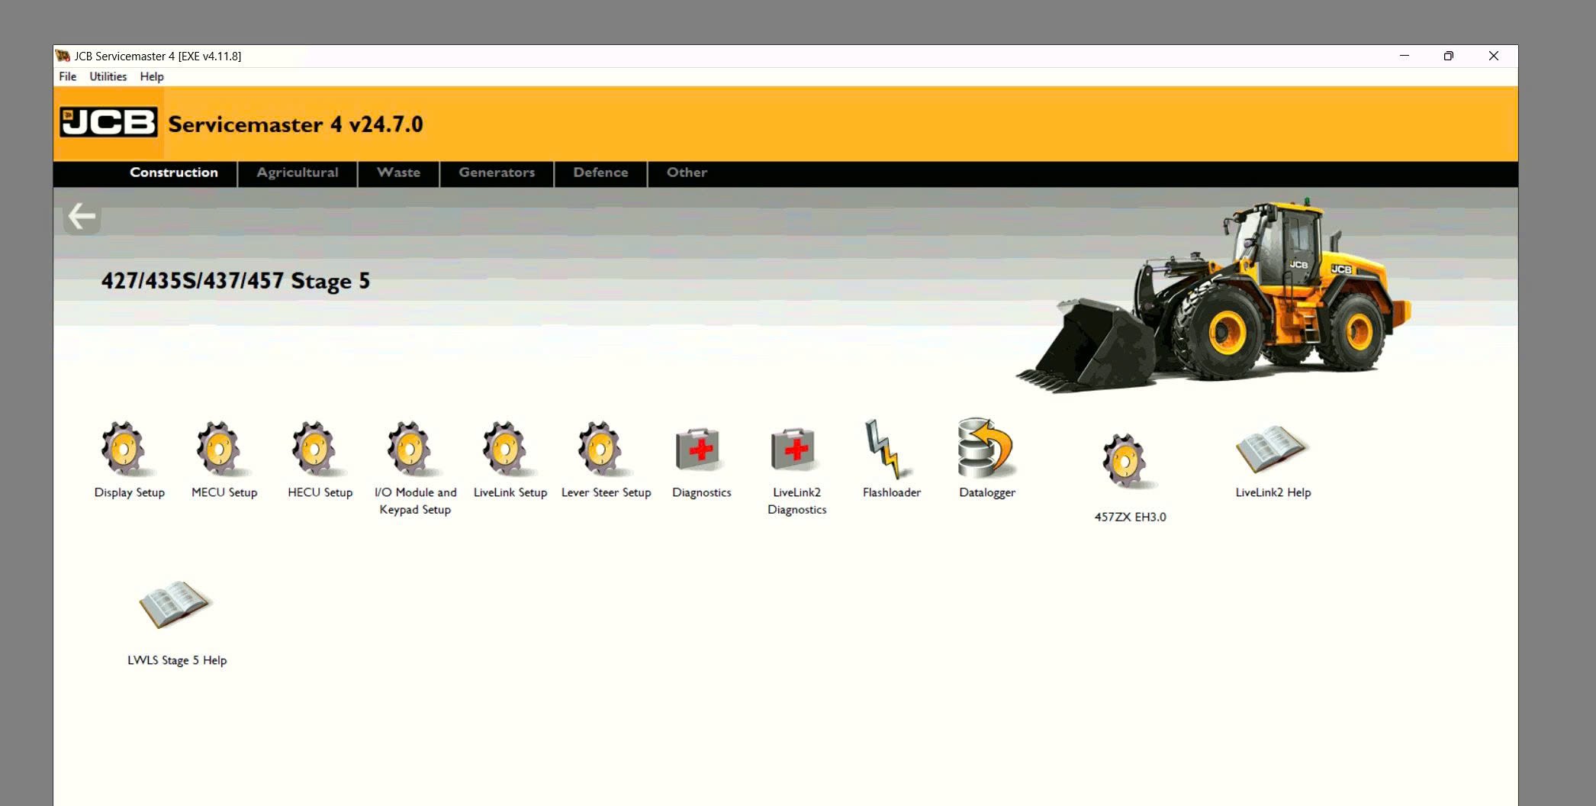1596x806 pixels.
Task: Open the File menu
Action: [x=67, y=76]
